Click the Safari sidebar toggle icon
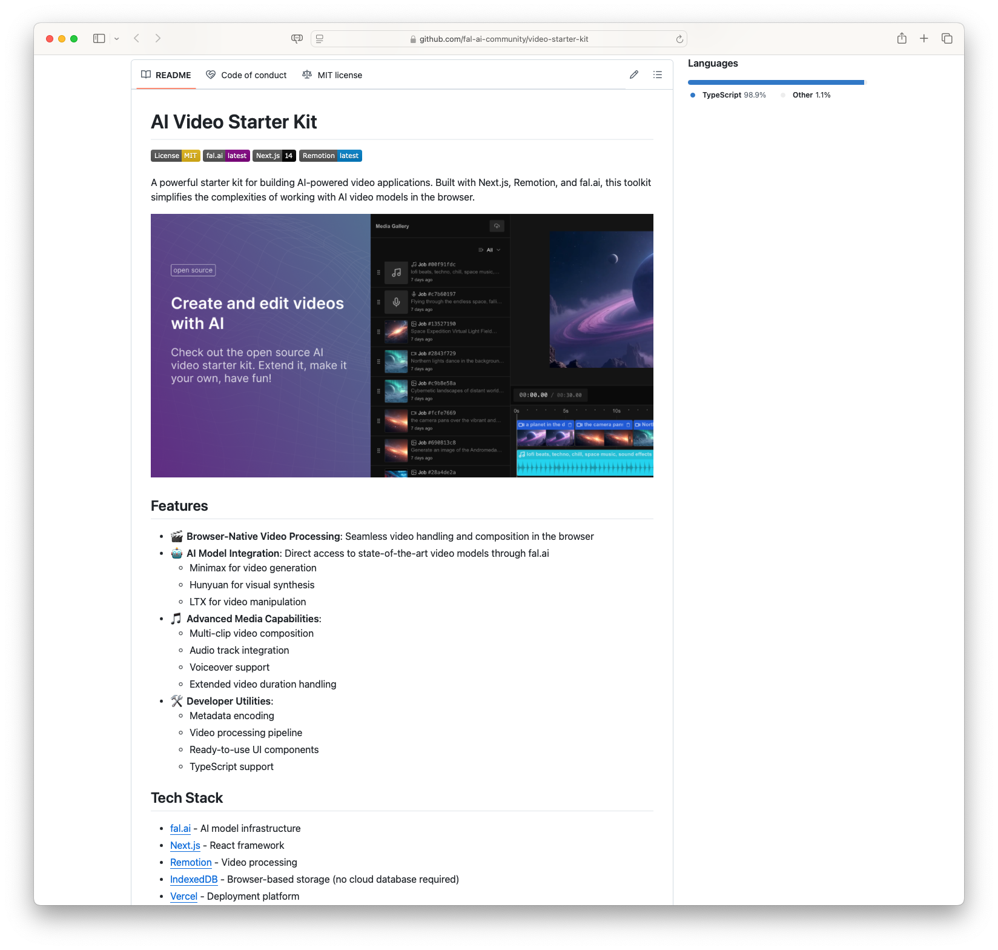Image resolution: width=998 pixels, height=950 pixels. coord(99,39)
